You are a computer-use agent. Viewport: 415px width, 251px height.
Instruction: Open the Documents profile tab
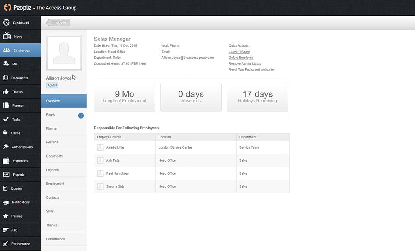[x=63, y=156]
